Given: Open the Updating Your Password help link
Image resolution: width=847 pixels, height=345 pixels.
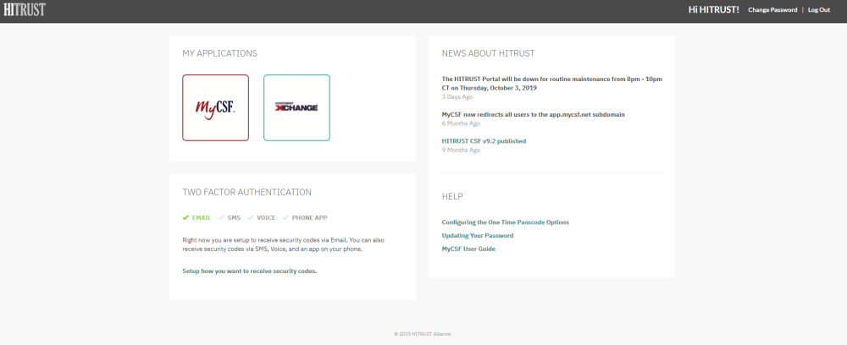Looking at the screenshot, I should (478, 236).
